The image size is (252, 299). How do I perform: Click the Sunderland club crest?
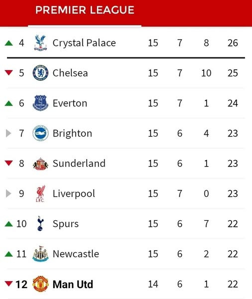pyautogui.click(x=40, y=163)
